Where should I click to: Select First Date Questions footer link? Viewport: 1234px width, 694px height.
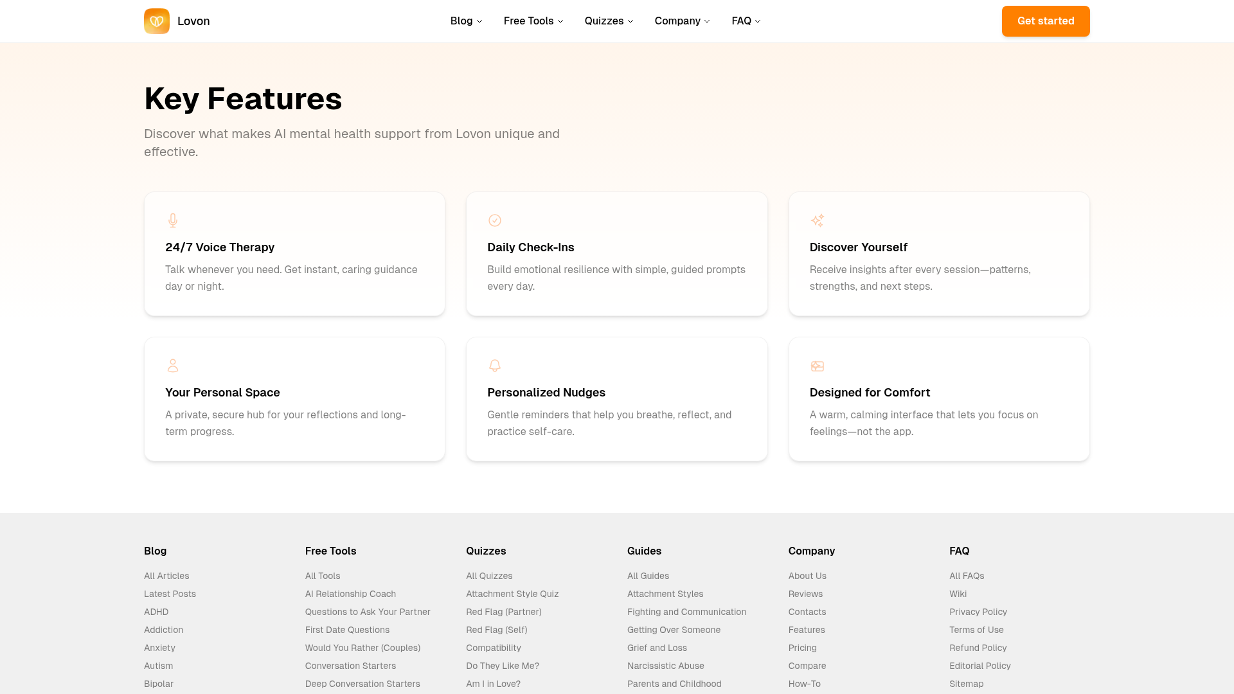[x=347, y=630]
